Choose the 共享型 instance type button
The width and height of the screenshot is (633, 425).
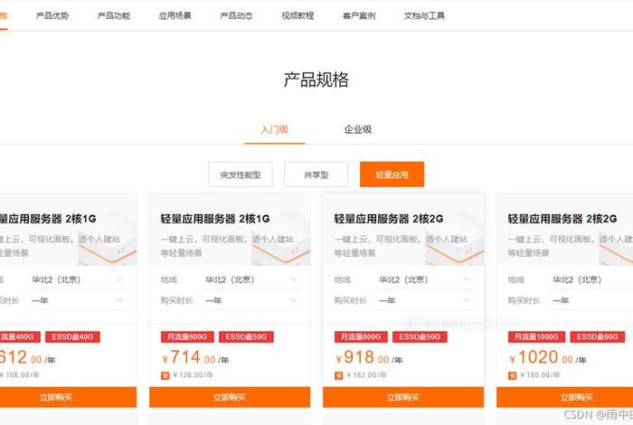click(316, 175)
